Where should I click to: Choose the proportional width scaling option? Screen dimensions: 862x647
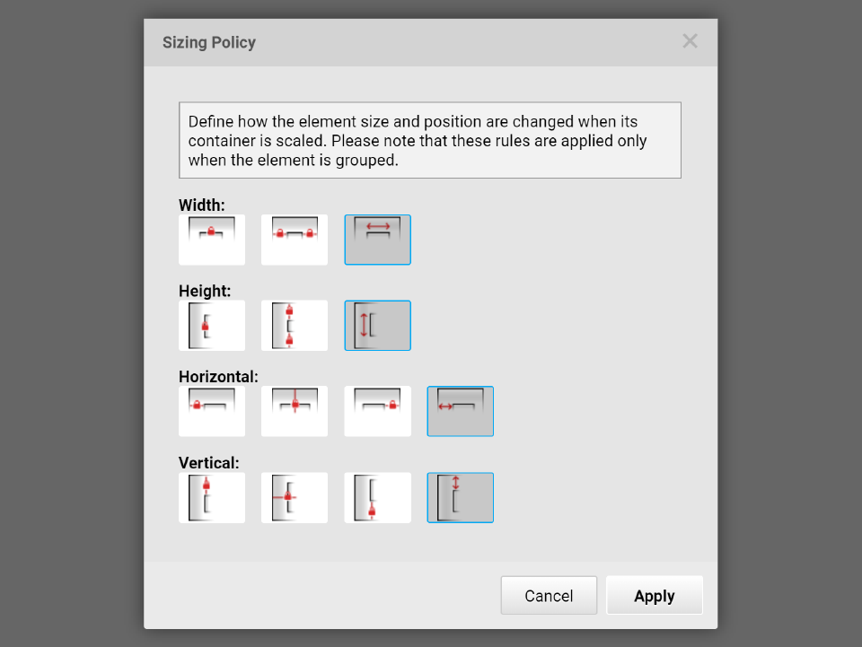(377, 240)
